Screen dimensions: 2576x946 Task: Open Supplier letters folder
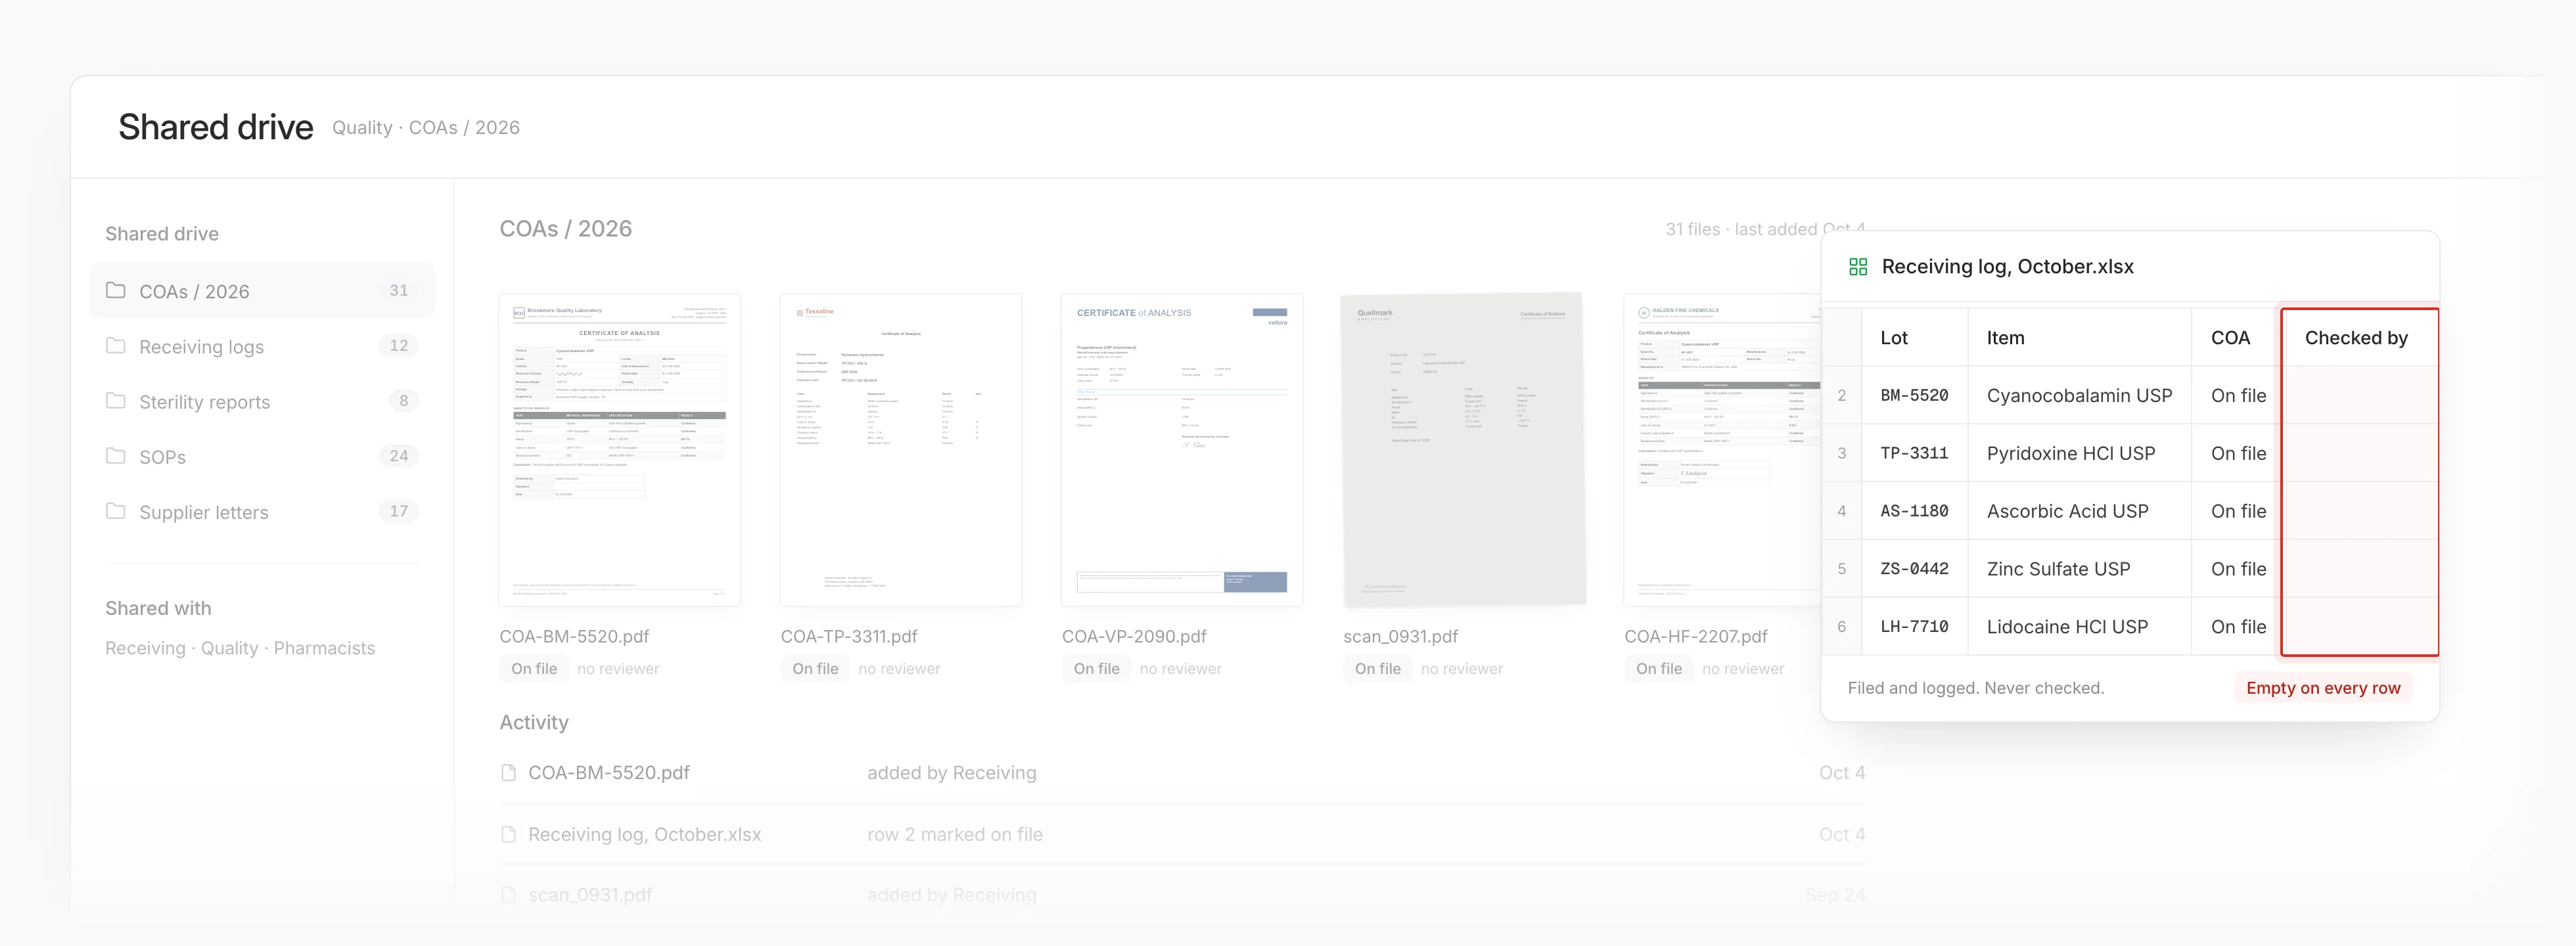[x=262, y=511]
